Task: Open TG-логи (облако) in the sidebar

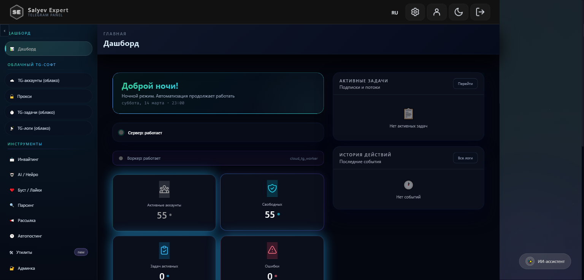Action: [x=49, y=128]
